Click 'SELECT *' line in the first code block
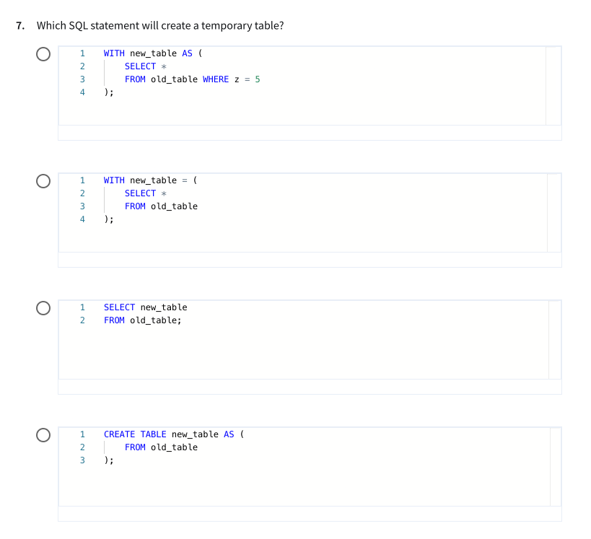The image size is (591, 539). point(146,66)
